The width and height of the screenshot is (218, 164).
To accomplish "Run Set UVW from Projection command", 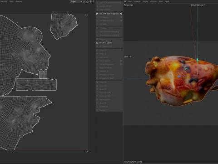I will tap(109, 14).
